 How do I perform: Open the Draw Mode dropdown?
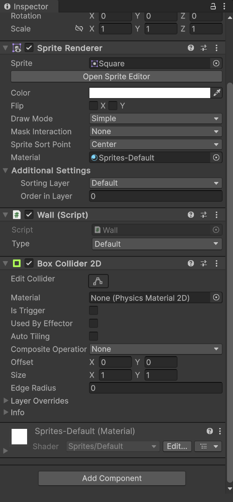tap(156, 118)
